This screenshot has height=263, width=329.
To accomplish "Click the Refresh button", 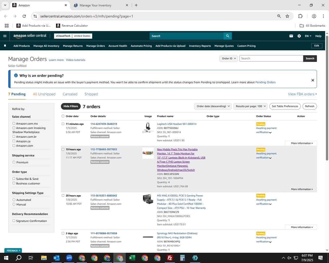I will pos(309,106).
